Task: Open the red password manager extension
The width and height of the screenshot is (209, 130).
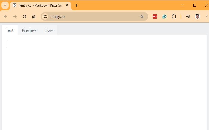Action: [155, 16]
